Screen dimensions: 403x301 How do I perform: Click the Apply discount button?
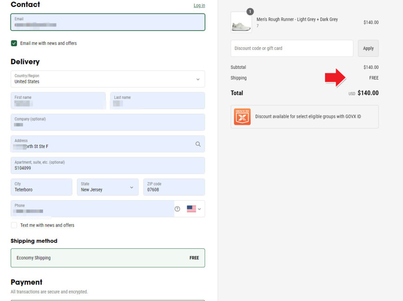click(368, 48)
